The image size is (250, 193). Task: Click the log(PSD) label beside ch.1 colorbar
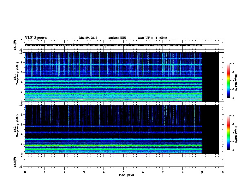(x=236, y=82)
